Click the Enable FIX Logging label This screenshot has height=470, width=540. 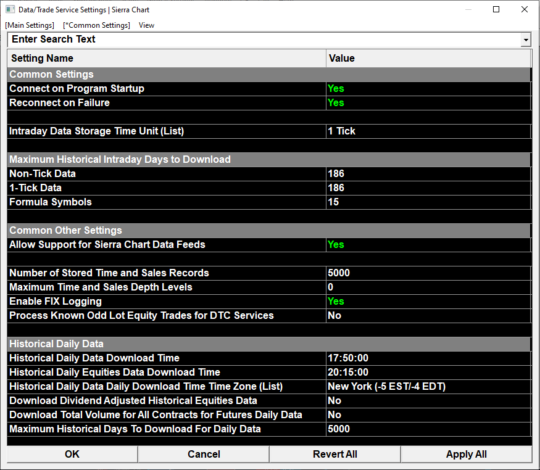pyautogui.click(x=56, y=302)
